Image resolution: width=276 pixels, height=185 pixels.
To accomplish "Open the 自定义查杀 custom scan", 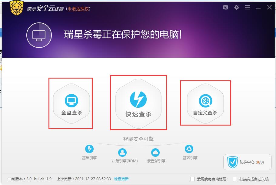I will pos(205,104).
